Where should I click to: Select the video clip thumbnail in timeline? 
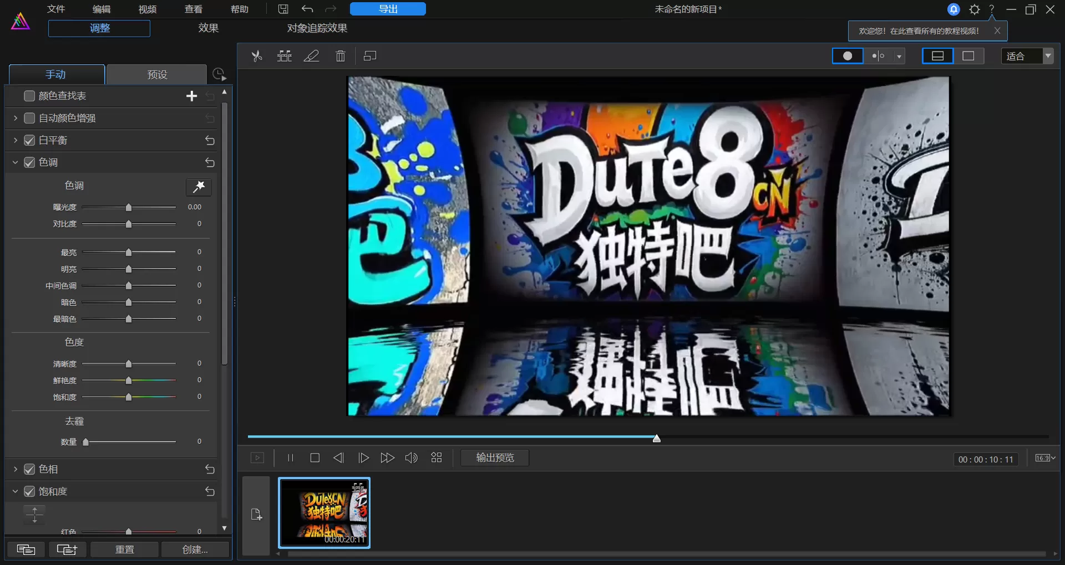point(324,513)
